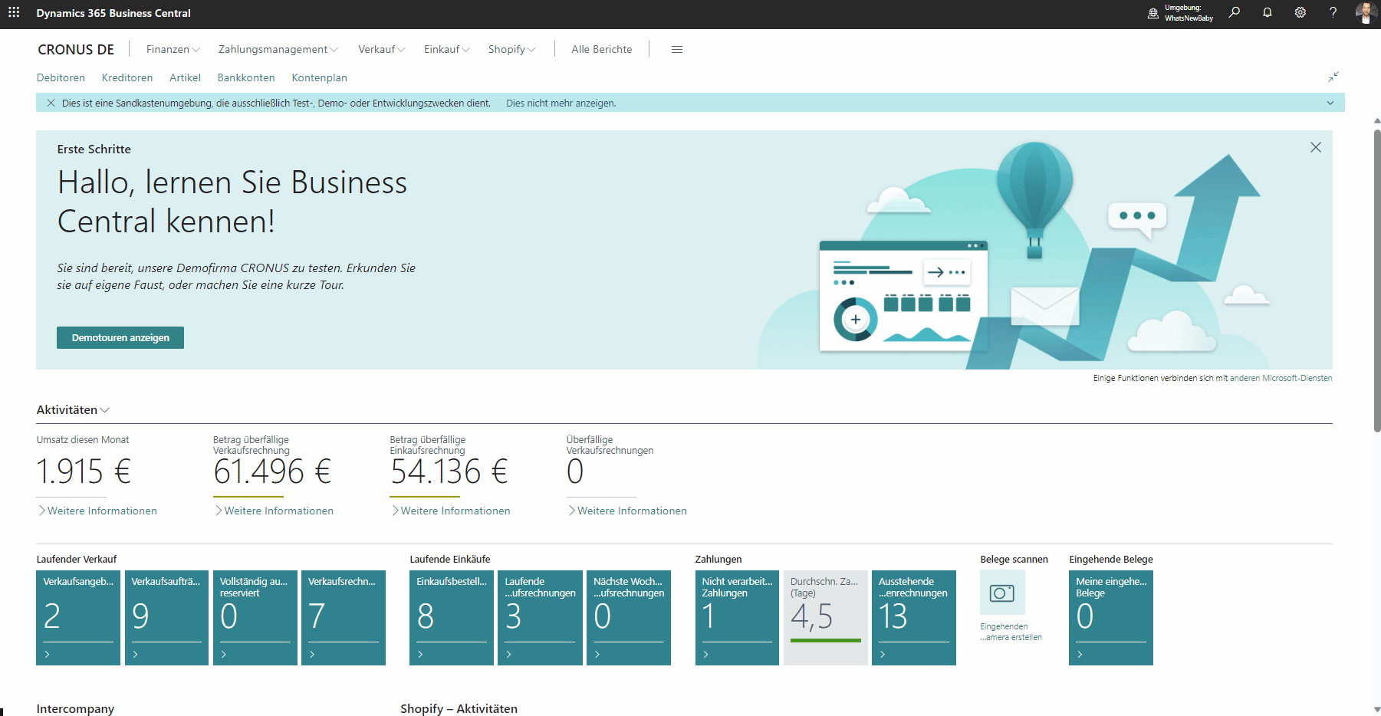Open the Durchschn. Zahlungen (Tage) 4,5 tile
This screenshot has width=1381, height=716.
826,617
